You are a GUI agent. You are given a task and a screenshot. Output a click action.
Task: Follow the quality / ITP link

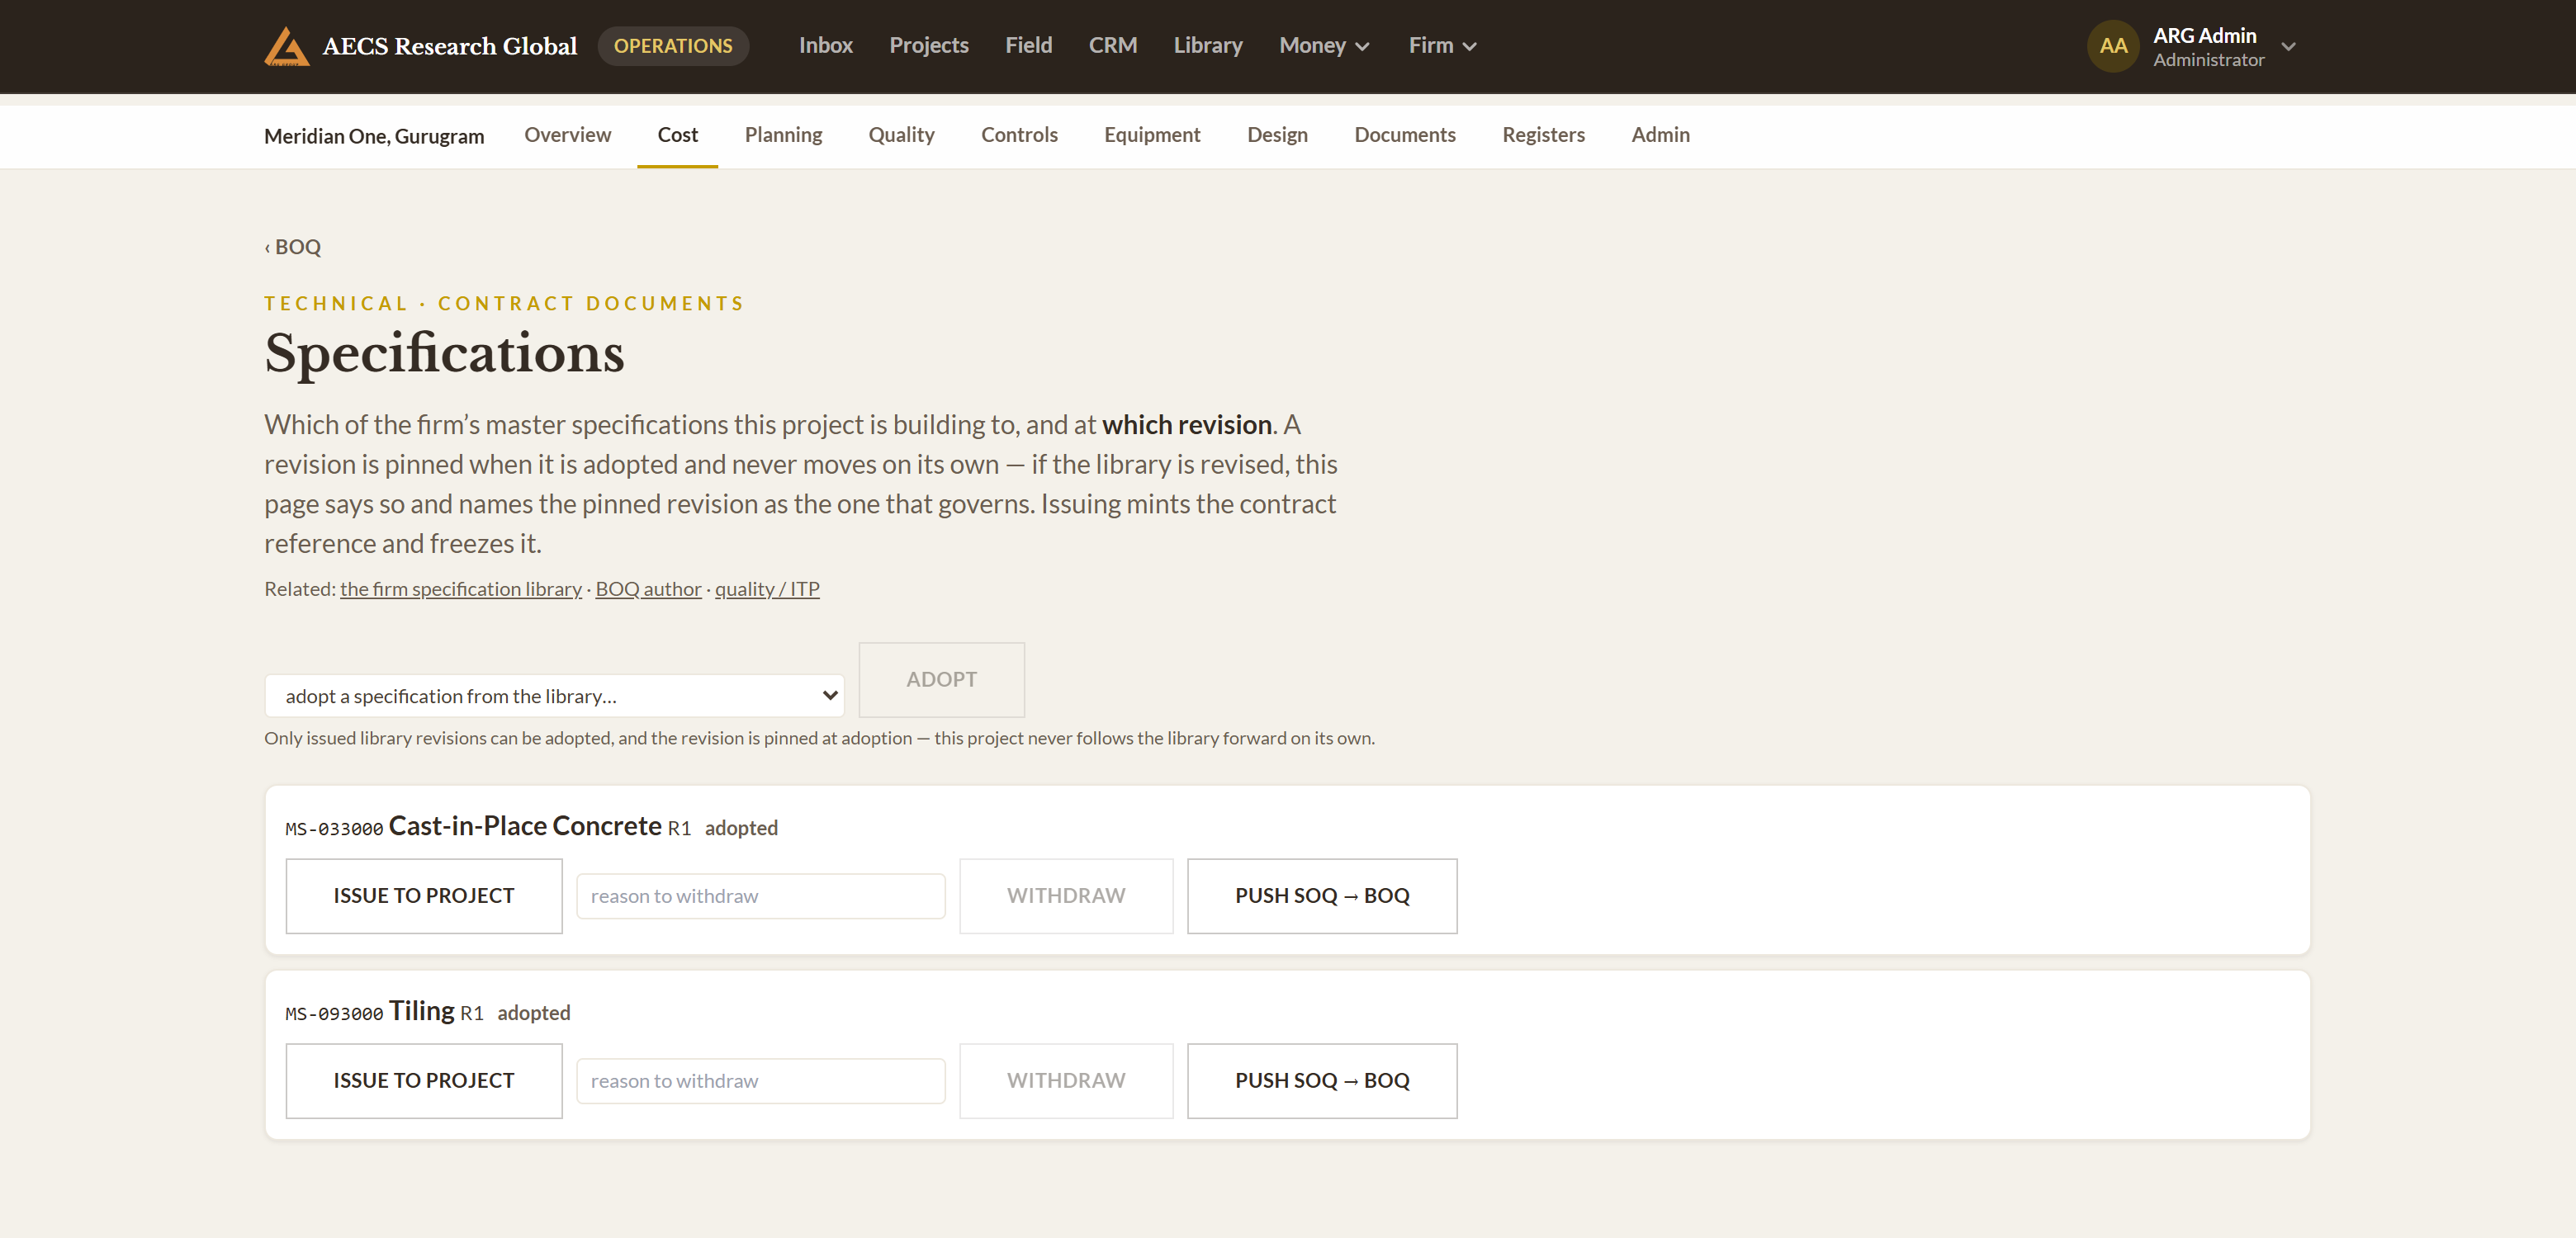tap(767, 589)
